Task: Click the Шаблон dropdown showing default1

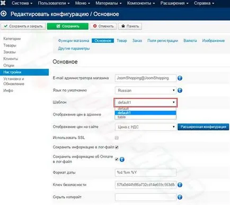Action: click(x=146, y=102)
